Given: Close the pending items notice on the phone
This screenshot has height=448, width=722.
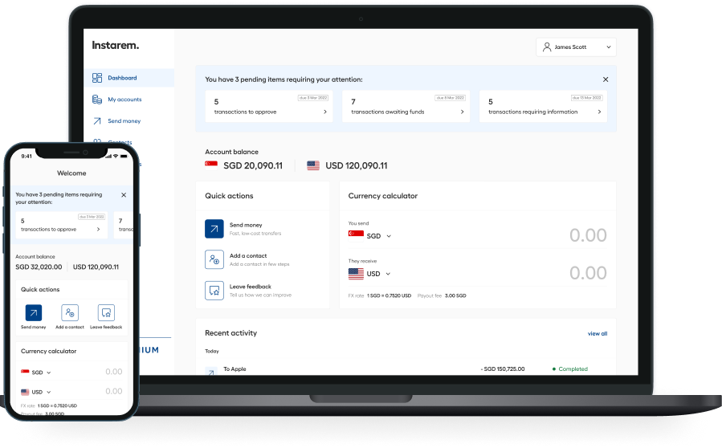Looking at the screenshot, I should click(x=124, y=195).
